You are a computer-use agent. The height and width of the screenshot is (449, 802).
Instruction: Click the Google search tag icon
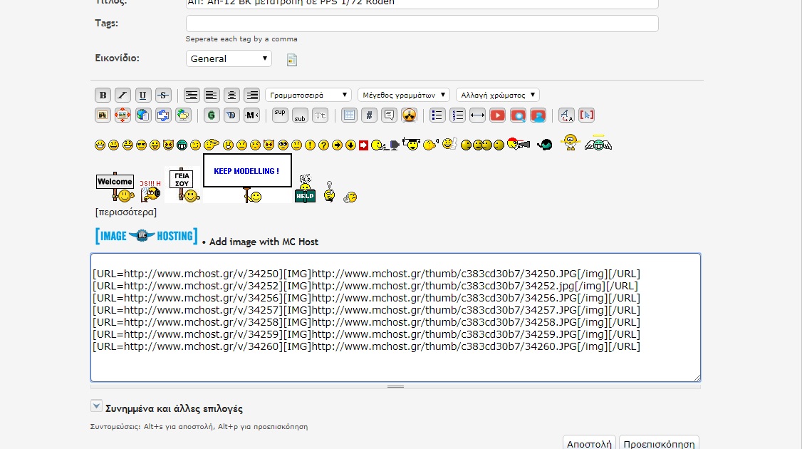click(212, 115)
